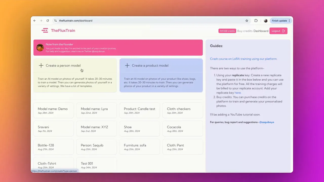Click the bookmark star in the address bar
Image resolution: width=324 pixels, height=182 pixels.
pos(247,20)
